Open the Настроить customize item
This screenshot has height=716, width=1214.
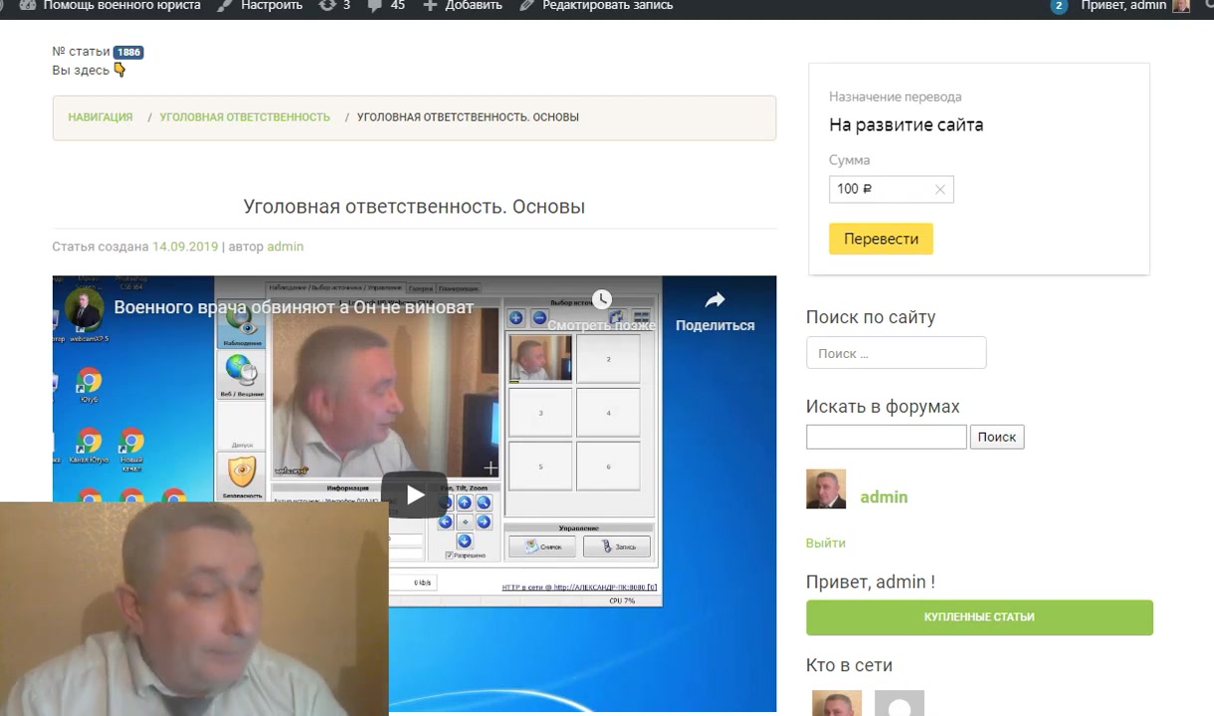coord(260,6)
